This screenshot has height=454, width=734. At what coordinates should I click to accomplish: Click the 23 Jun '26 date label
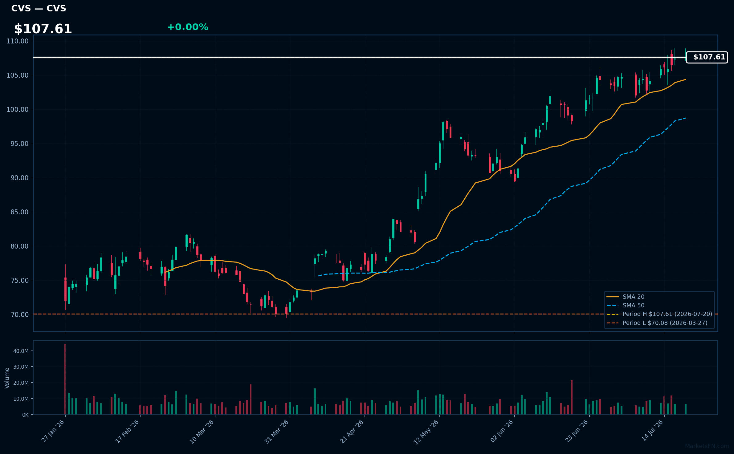coord(577,431)
